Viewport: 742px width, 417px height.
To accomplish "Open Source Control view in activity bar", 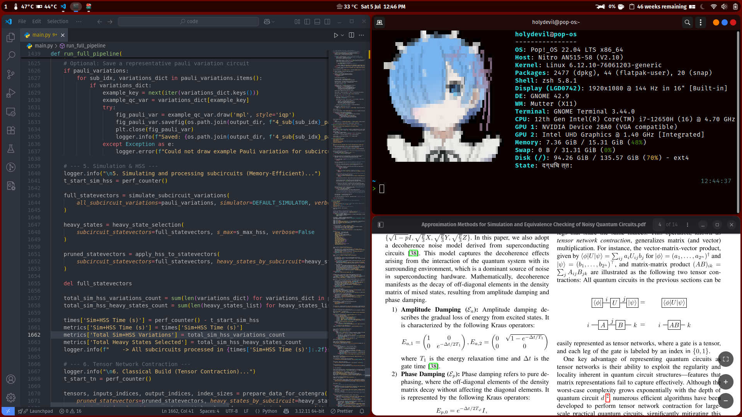I will [11, 74].
